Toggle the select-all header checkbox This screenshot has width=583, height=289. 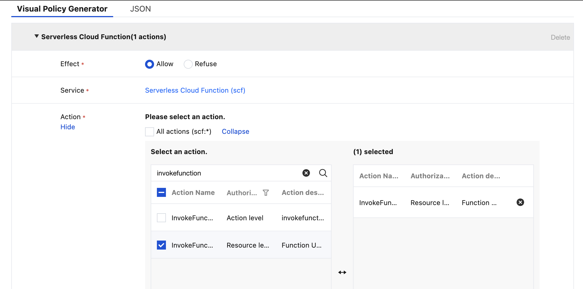(x=161, y=193)
